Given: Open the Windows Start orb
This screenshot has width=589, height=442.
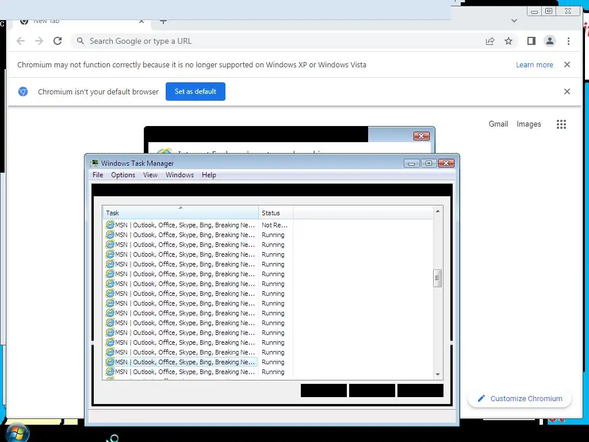Looking at the screenshot, I should coord(17,433).
